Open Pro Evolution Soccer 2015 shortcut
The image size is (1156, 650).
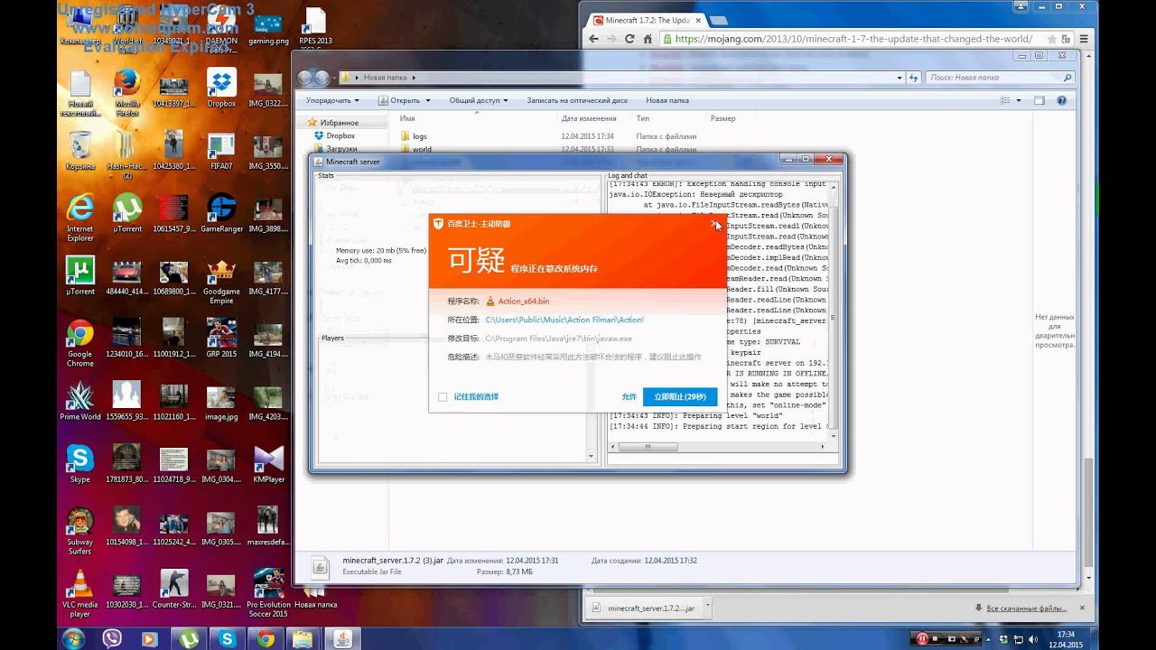[268, 594]
